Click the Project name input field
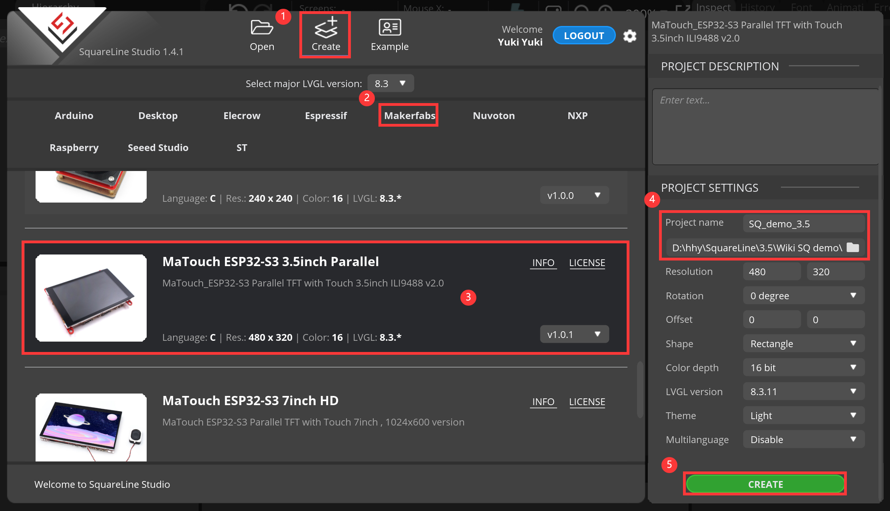 (804, 224)
